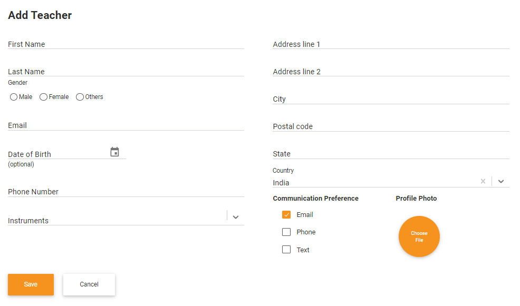
Task: Clear the selected country India
Action: pos(483,181)
